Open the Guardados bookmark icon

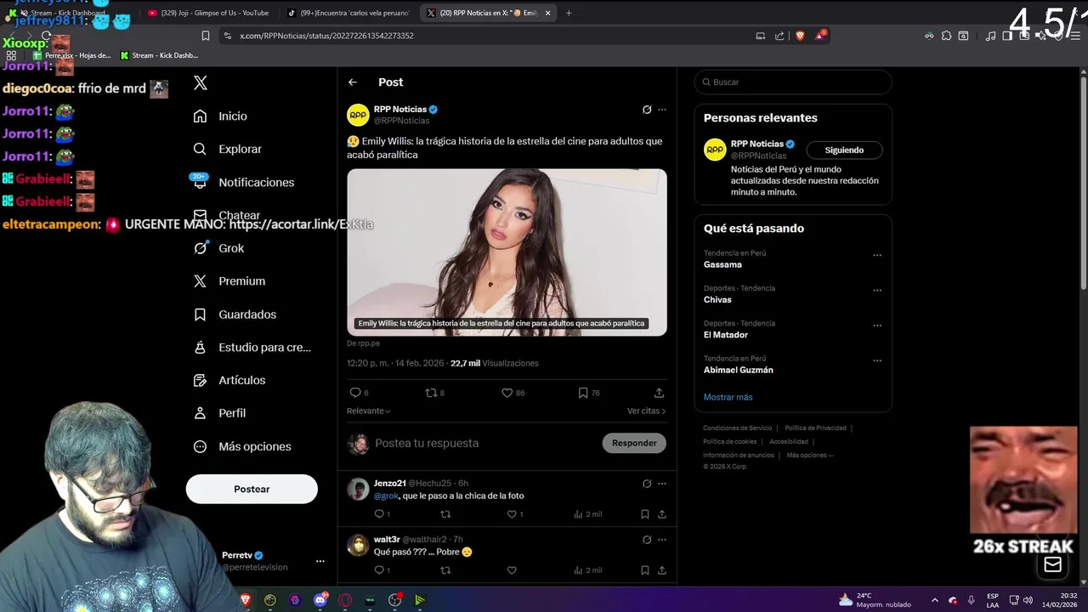[x=200, y=314]
